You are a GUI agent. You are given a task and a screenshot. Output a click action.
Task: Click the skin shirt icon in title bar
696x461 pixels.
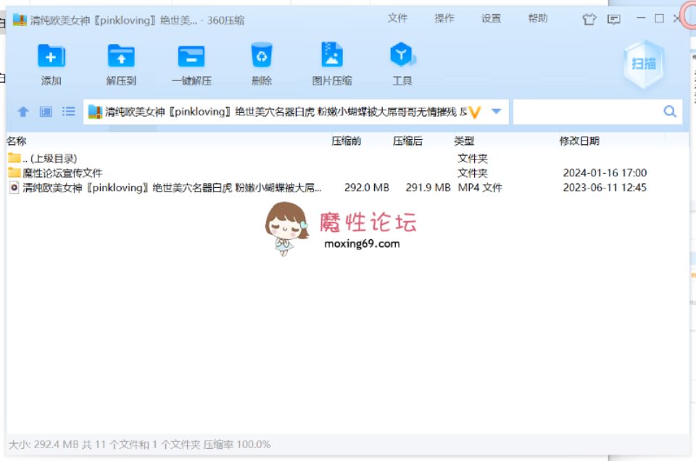pos(589,19)
